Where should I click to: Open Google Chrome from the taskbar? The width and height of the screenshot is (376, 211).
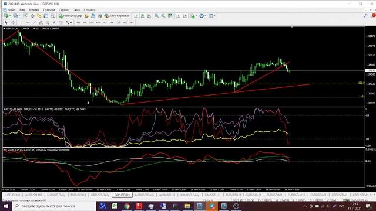(x=127, y=206)
